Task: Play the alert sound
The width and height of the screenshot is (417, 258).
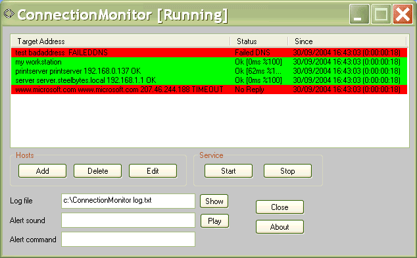Action: pos(214,220)
